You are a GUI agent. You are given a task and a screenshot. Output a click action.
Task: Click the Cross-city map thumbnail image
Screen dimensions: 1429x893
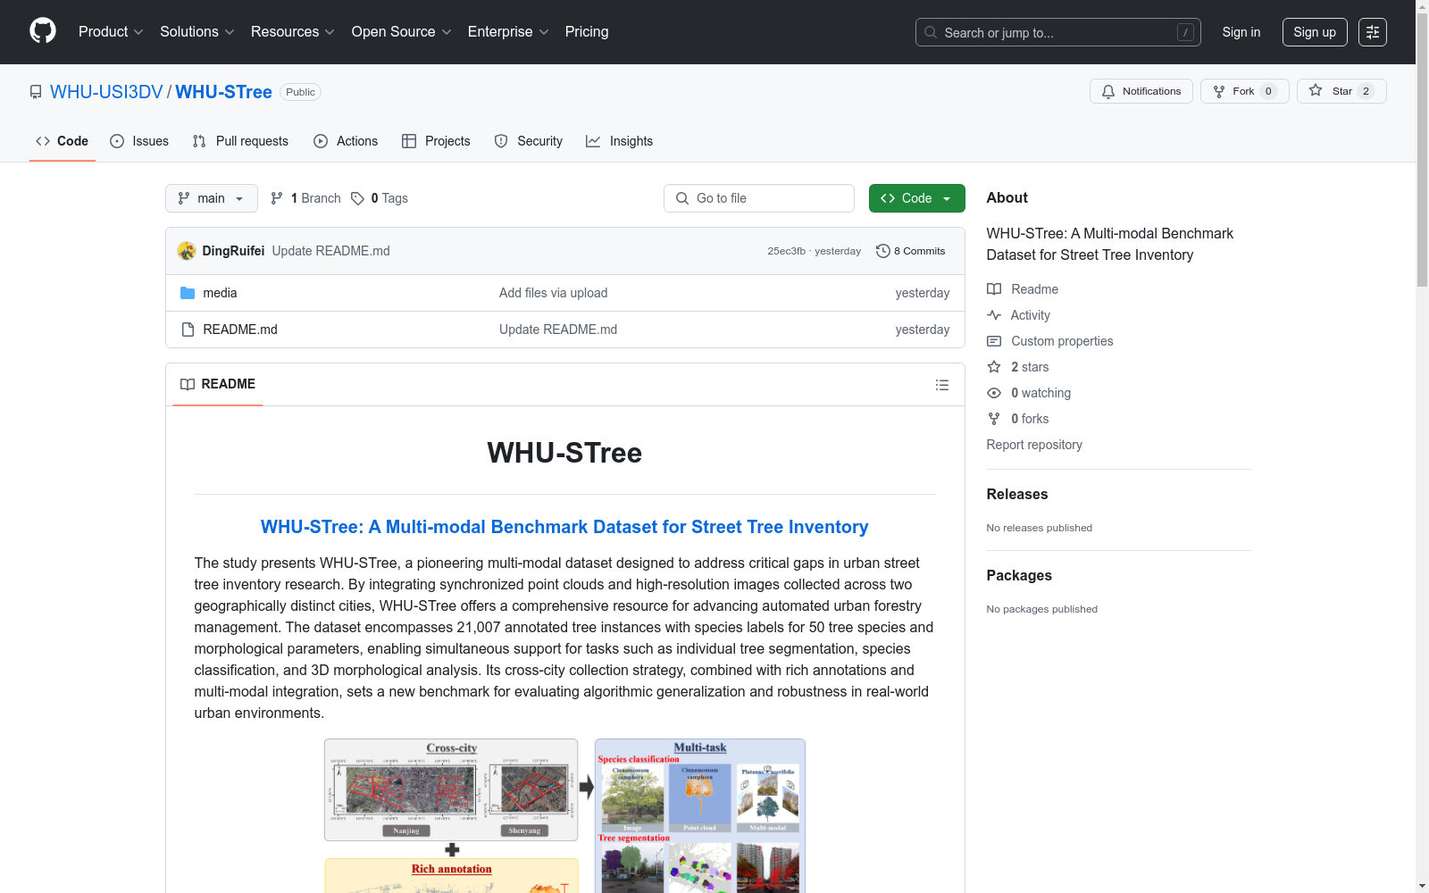tap(451, 790)
